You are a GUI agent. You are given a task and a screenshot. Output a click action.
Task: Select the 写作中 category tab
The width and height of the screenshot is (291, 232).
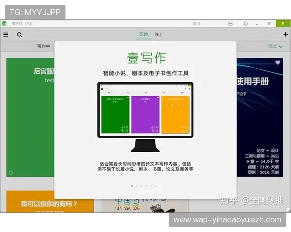[44, 46]
